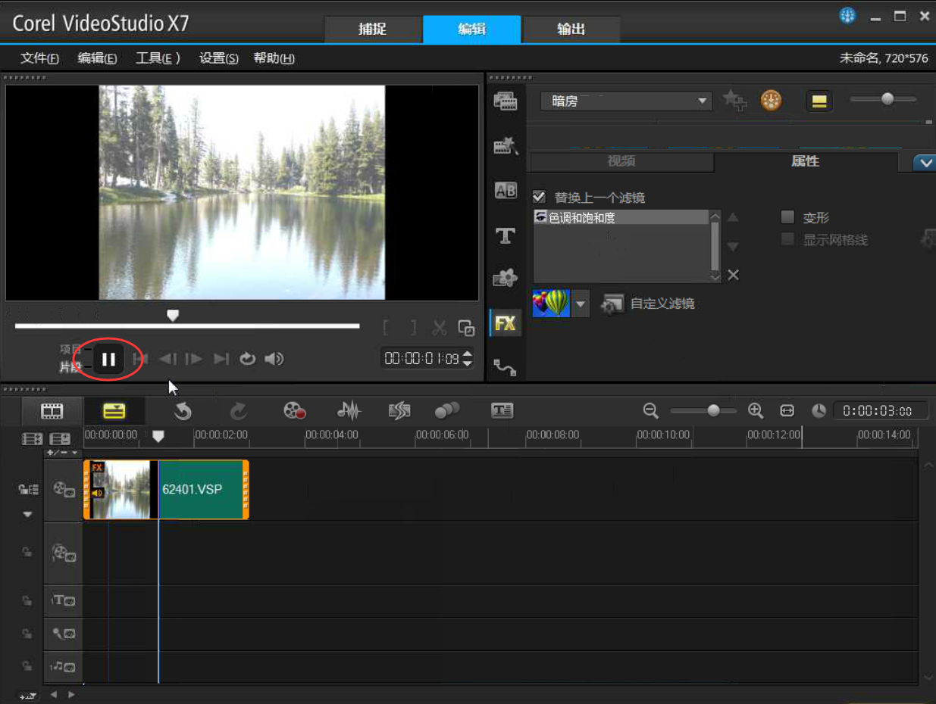Switch to storyboard view
The image size is (936, 704).
(x=52, y=411)
